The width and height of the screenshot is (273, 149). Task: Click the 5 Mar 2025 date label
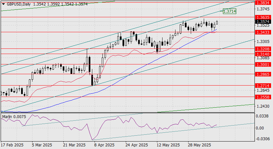[x=42, y=145]
